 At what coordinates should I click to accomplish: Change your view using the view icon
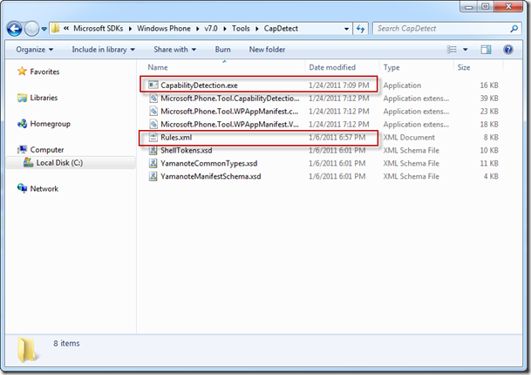(x=452, y=50)
